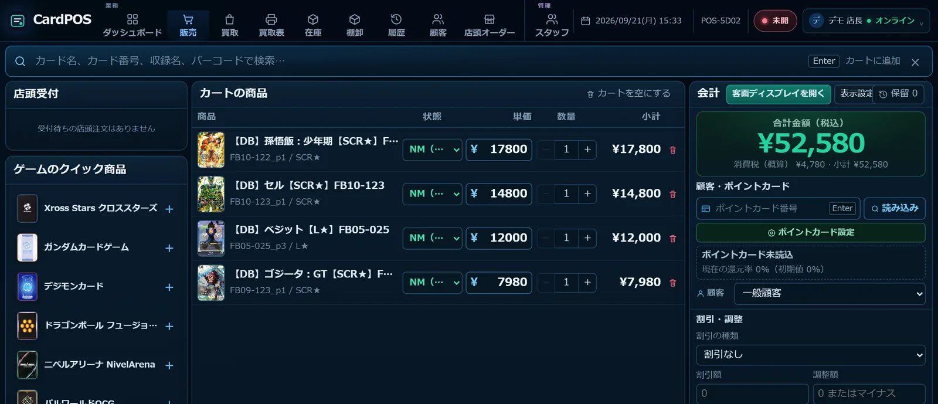Open the ダッシュボード dashboard tab
This screenshot has height=404, width=938.
[132, 25]
